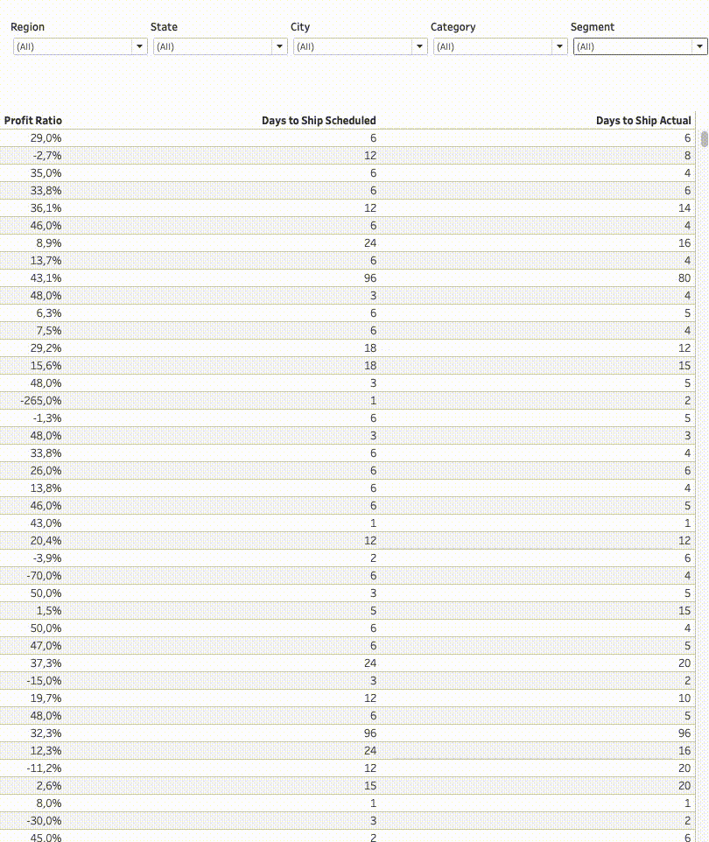Select the -30,0% profit ratio cell
Viewport: 709px width, 842px height.
[x=44, y=821]
